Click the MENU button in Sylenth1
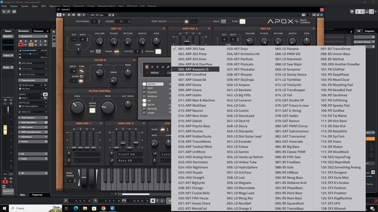This screenshot has height=212, width=378. 155,73
